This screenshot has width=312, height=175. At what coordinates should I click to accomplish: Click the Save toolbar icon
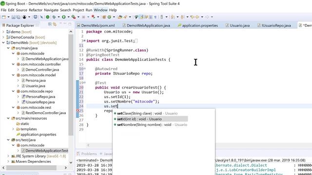click(13, 17)
